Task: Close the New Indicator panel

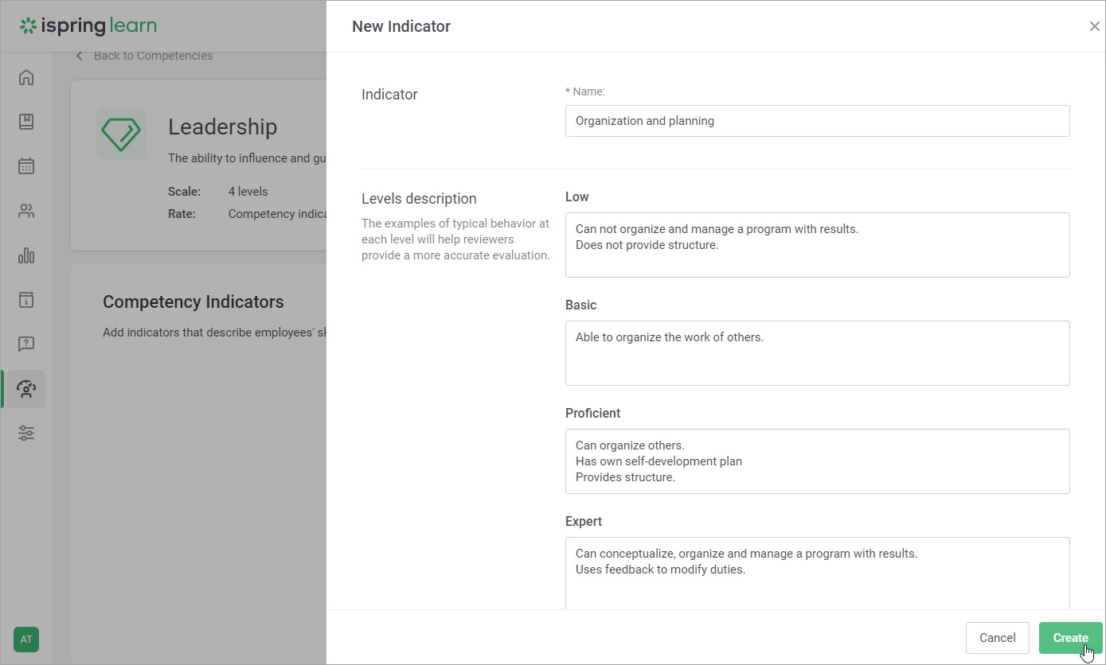Action: pyautogui.click(x=1094, y=26)
